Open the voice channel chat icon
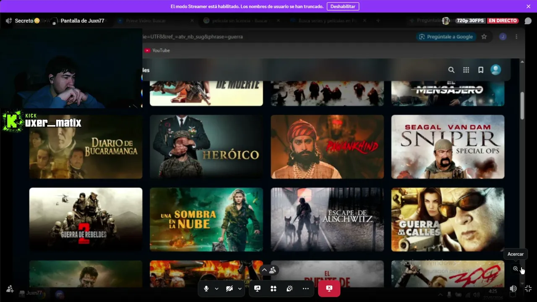This screenshot has height=302, width=537. pos(528,21)
